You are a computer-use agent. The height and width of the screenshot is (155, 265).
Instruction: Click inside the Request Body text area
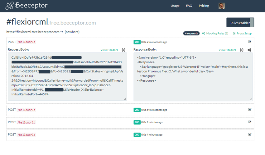[67, 77]
